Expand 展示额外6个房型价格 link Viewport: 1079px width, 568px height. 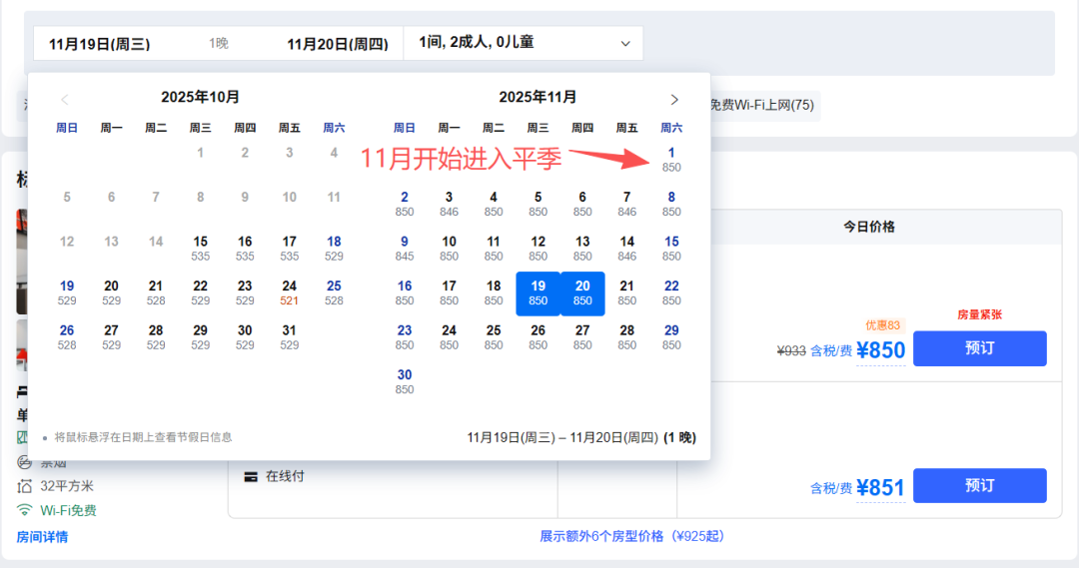tap(631, 536)
